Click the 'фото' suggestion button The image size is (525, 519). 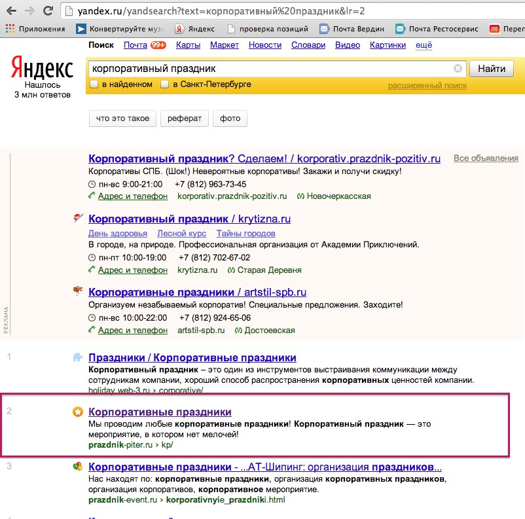point(230,118)
